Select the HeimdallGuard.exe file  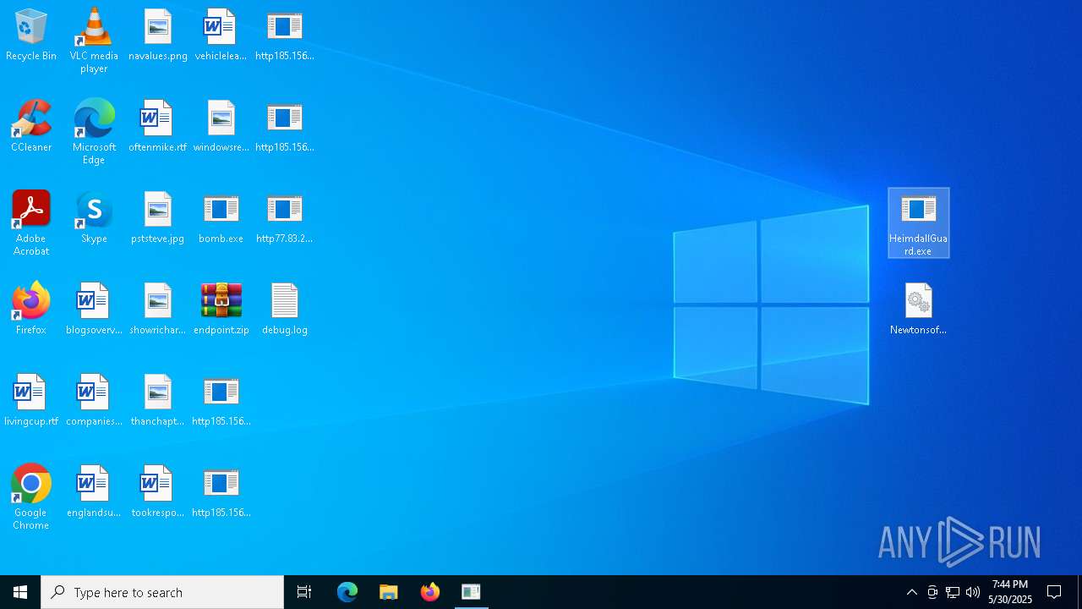pyautogui.click(x=919, y=223)
